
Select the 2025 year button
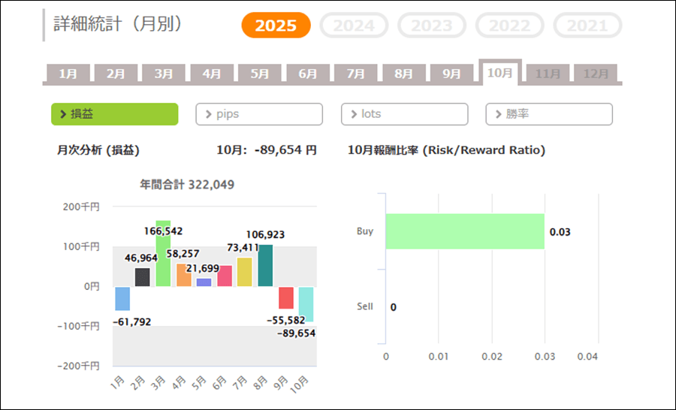click(276, 26)
